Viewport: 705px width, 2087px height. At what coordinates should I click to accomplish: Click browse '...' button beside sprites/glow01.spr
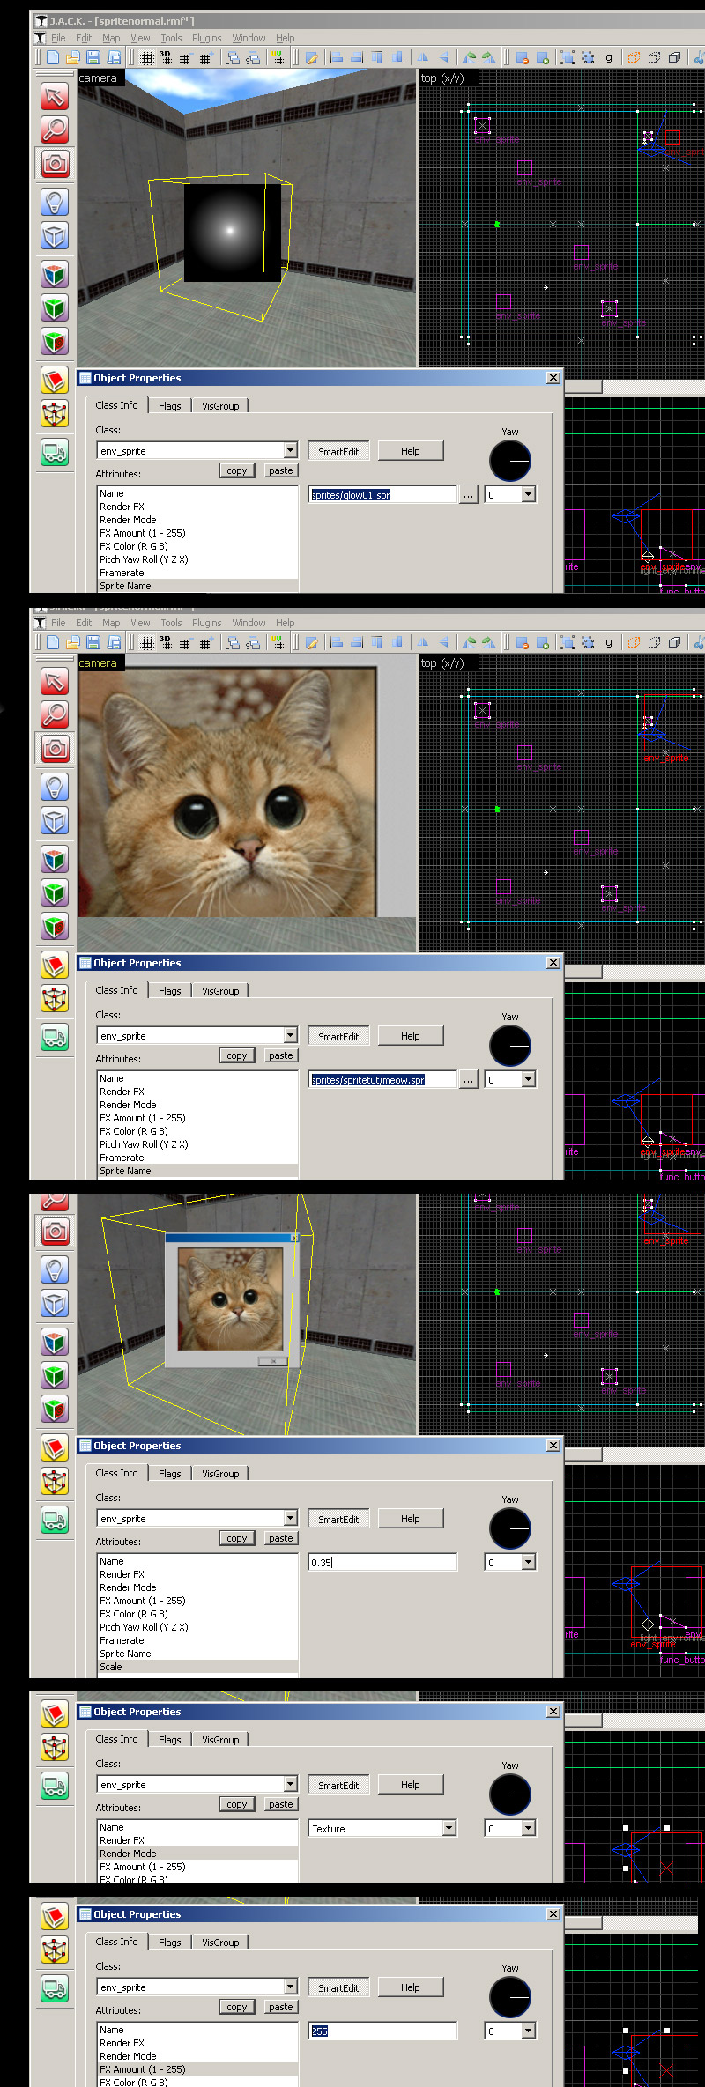468,495
